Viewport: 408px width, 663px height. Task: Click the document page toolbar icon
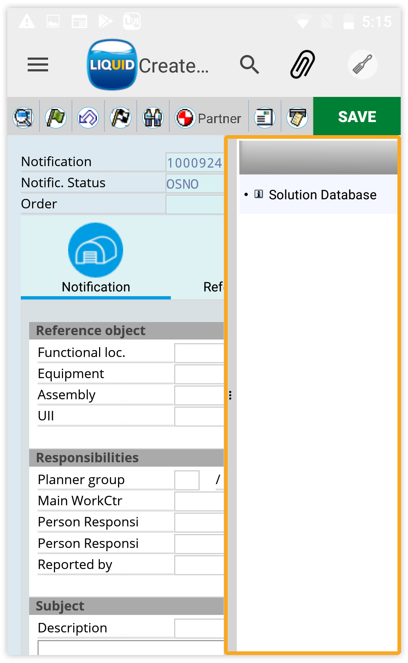265,118
